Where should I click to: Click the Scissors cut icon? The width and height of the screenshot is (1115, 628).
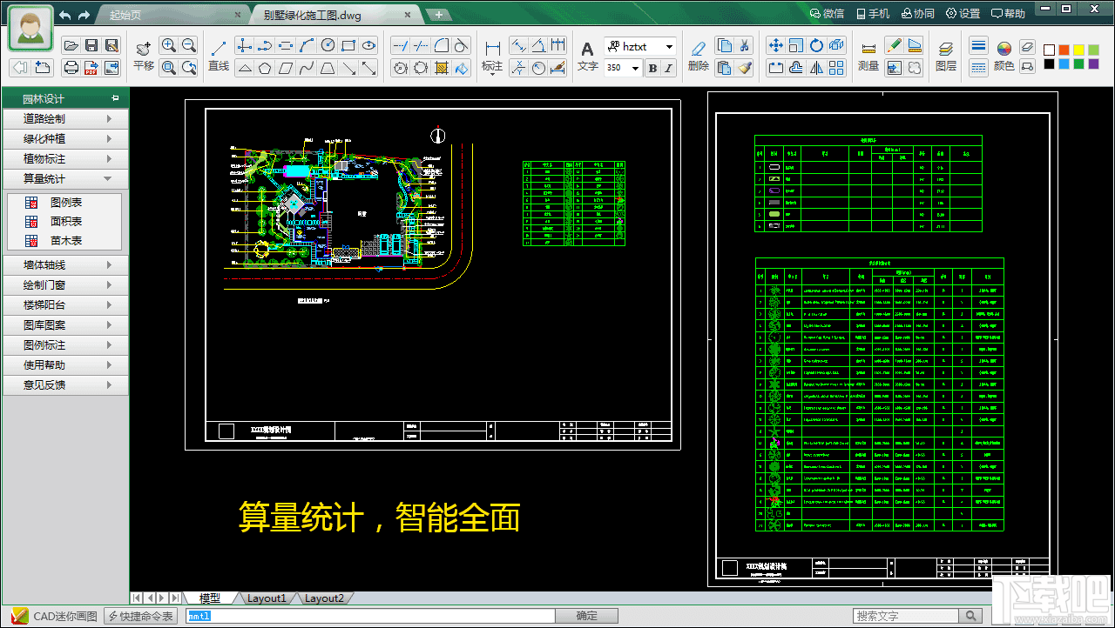tap(745, 45)
